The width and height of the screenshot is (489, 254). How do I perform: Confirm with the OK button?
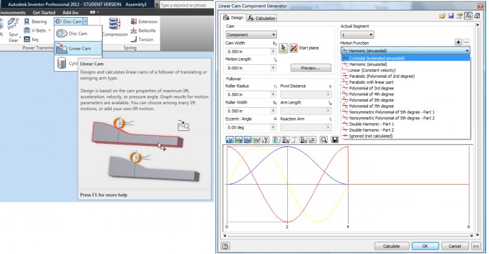425,246
